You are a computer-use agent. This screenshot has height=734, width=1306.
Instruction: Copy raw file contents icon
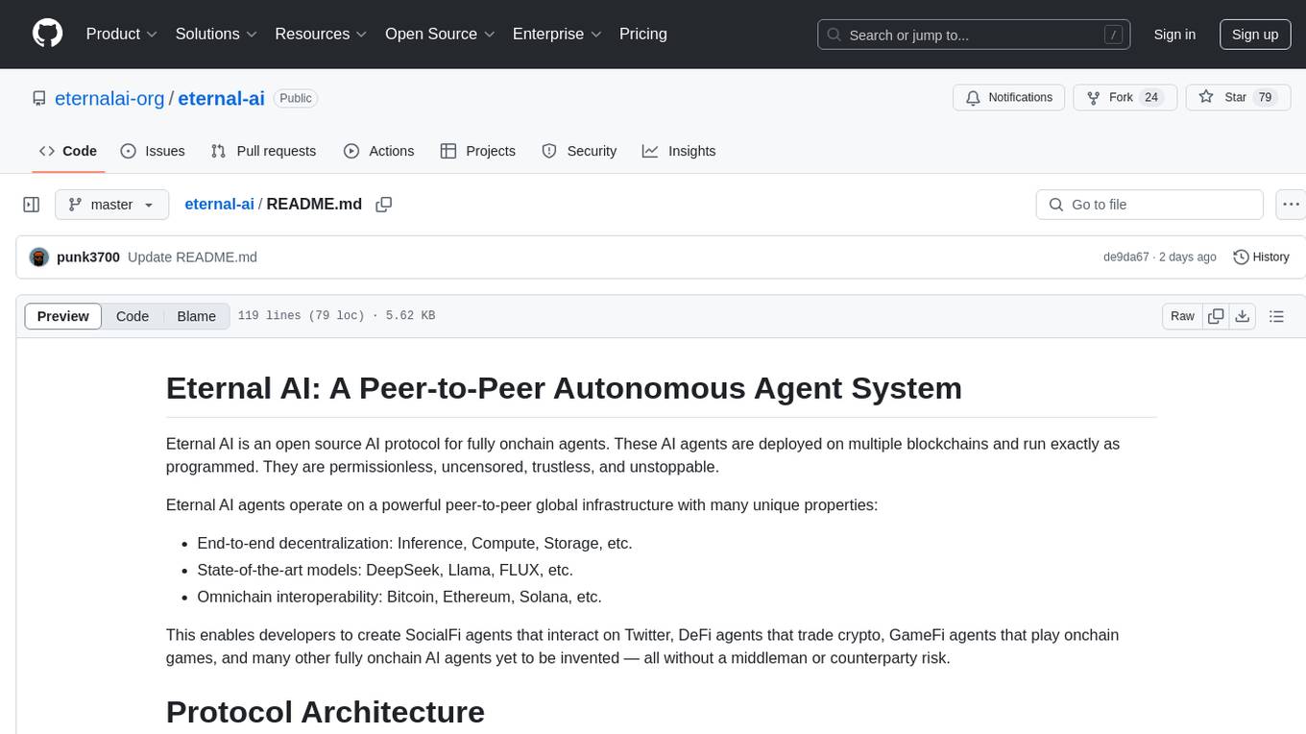(1216, 316)
